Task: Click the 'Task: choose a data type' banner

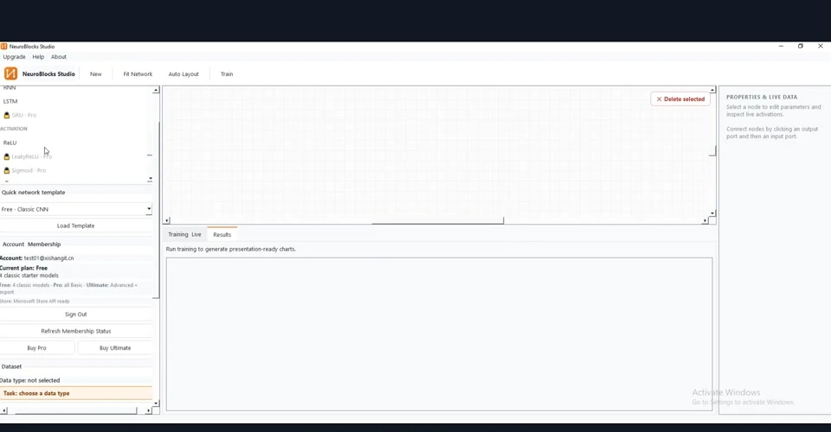Action: point(76,393)
